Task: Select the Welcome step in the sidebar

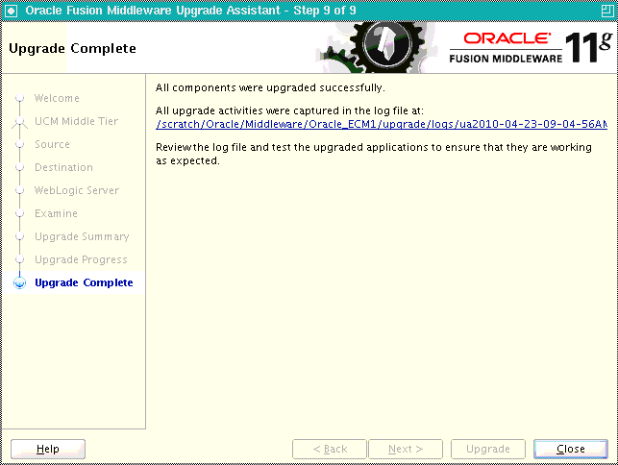Action: coord(57,98)
